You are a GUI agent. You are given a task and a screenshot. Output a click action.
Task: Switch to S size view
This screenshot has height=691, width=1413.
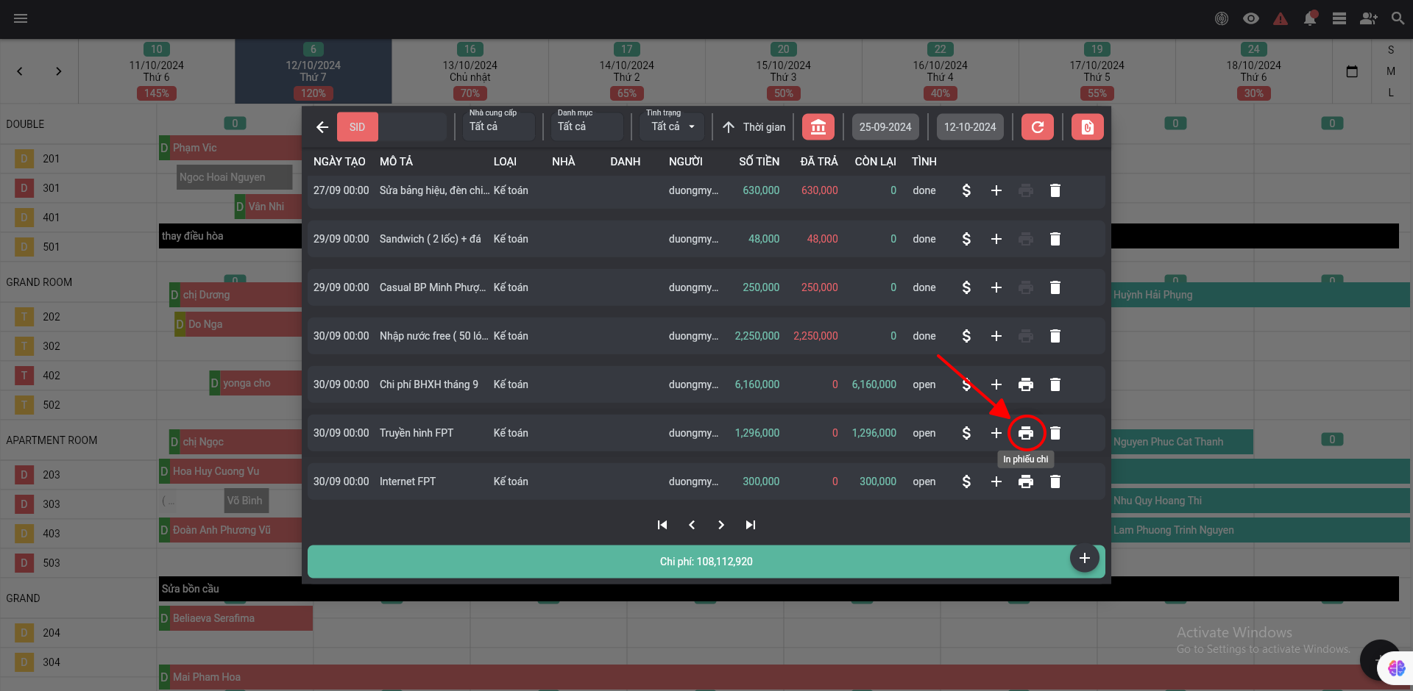pos(1391,50)
